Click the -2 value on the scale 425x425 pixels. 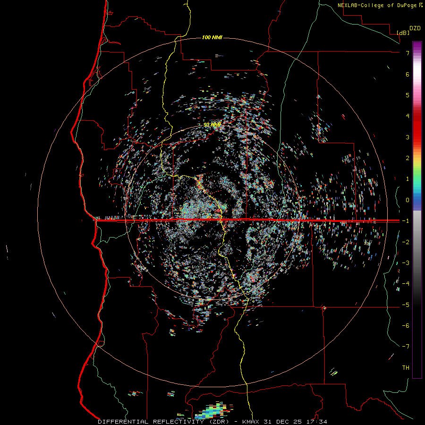click(406, 242)
